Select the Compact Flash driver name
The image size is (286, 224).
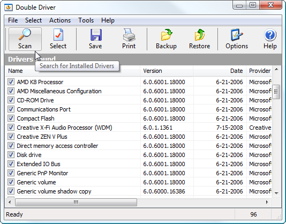click(35, 118)
